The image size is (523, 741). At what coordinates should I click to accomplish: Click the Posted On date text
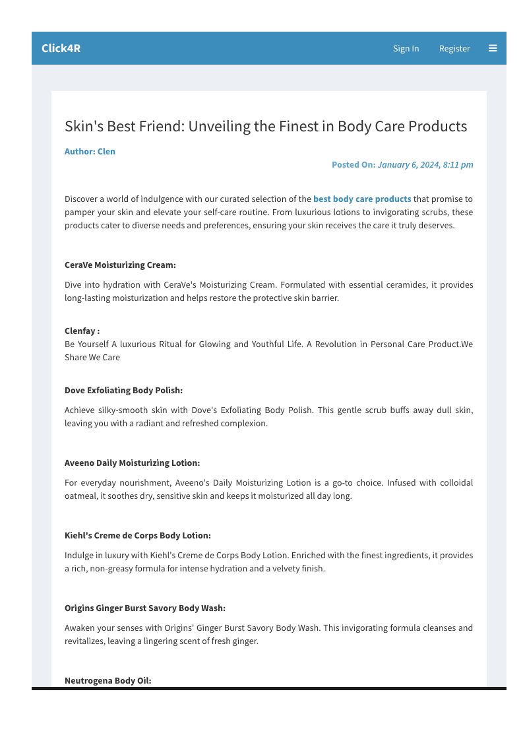point(402,164)
